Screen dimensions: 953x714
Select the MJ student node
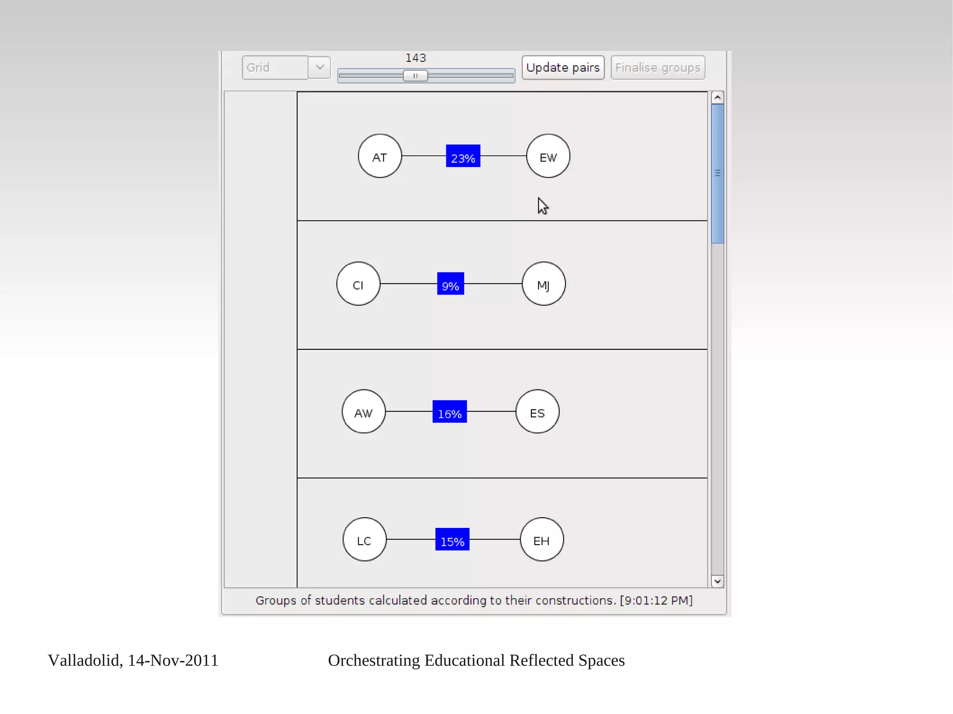coord(544,284)
